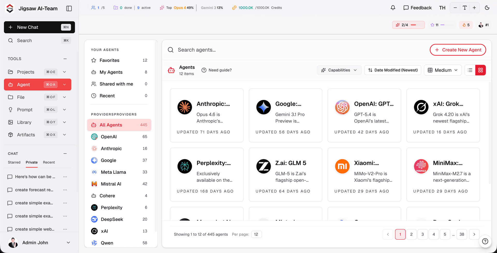Select DeepSeek provider
The image size is (497, 253).
(119, 219)
